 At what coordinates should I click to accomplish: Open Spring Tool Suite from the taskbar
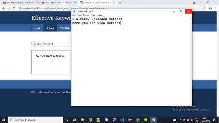(138, 120)
